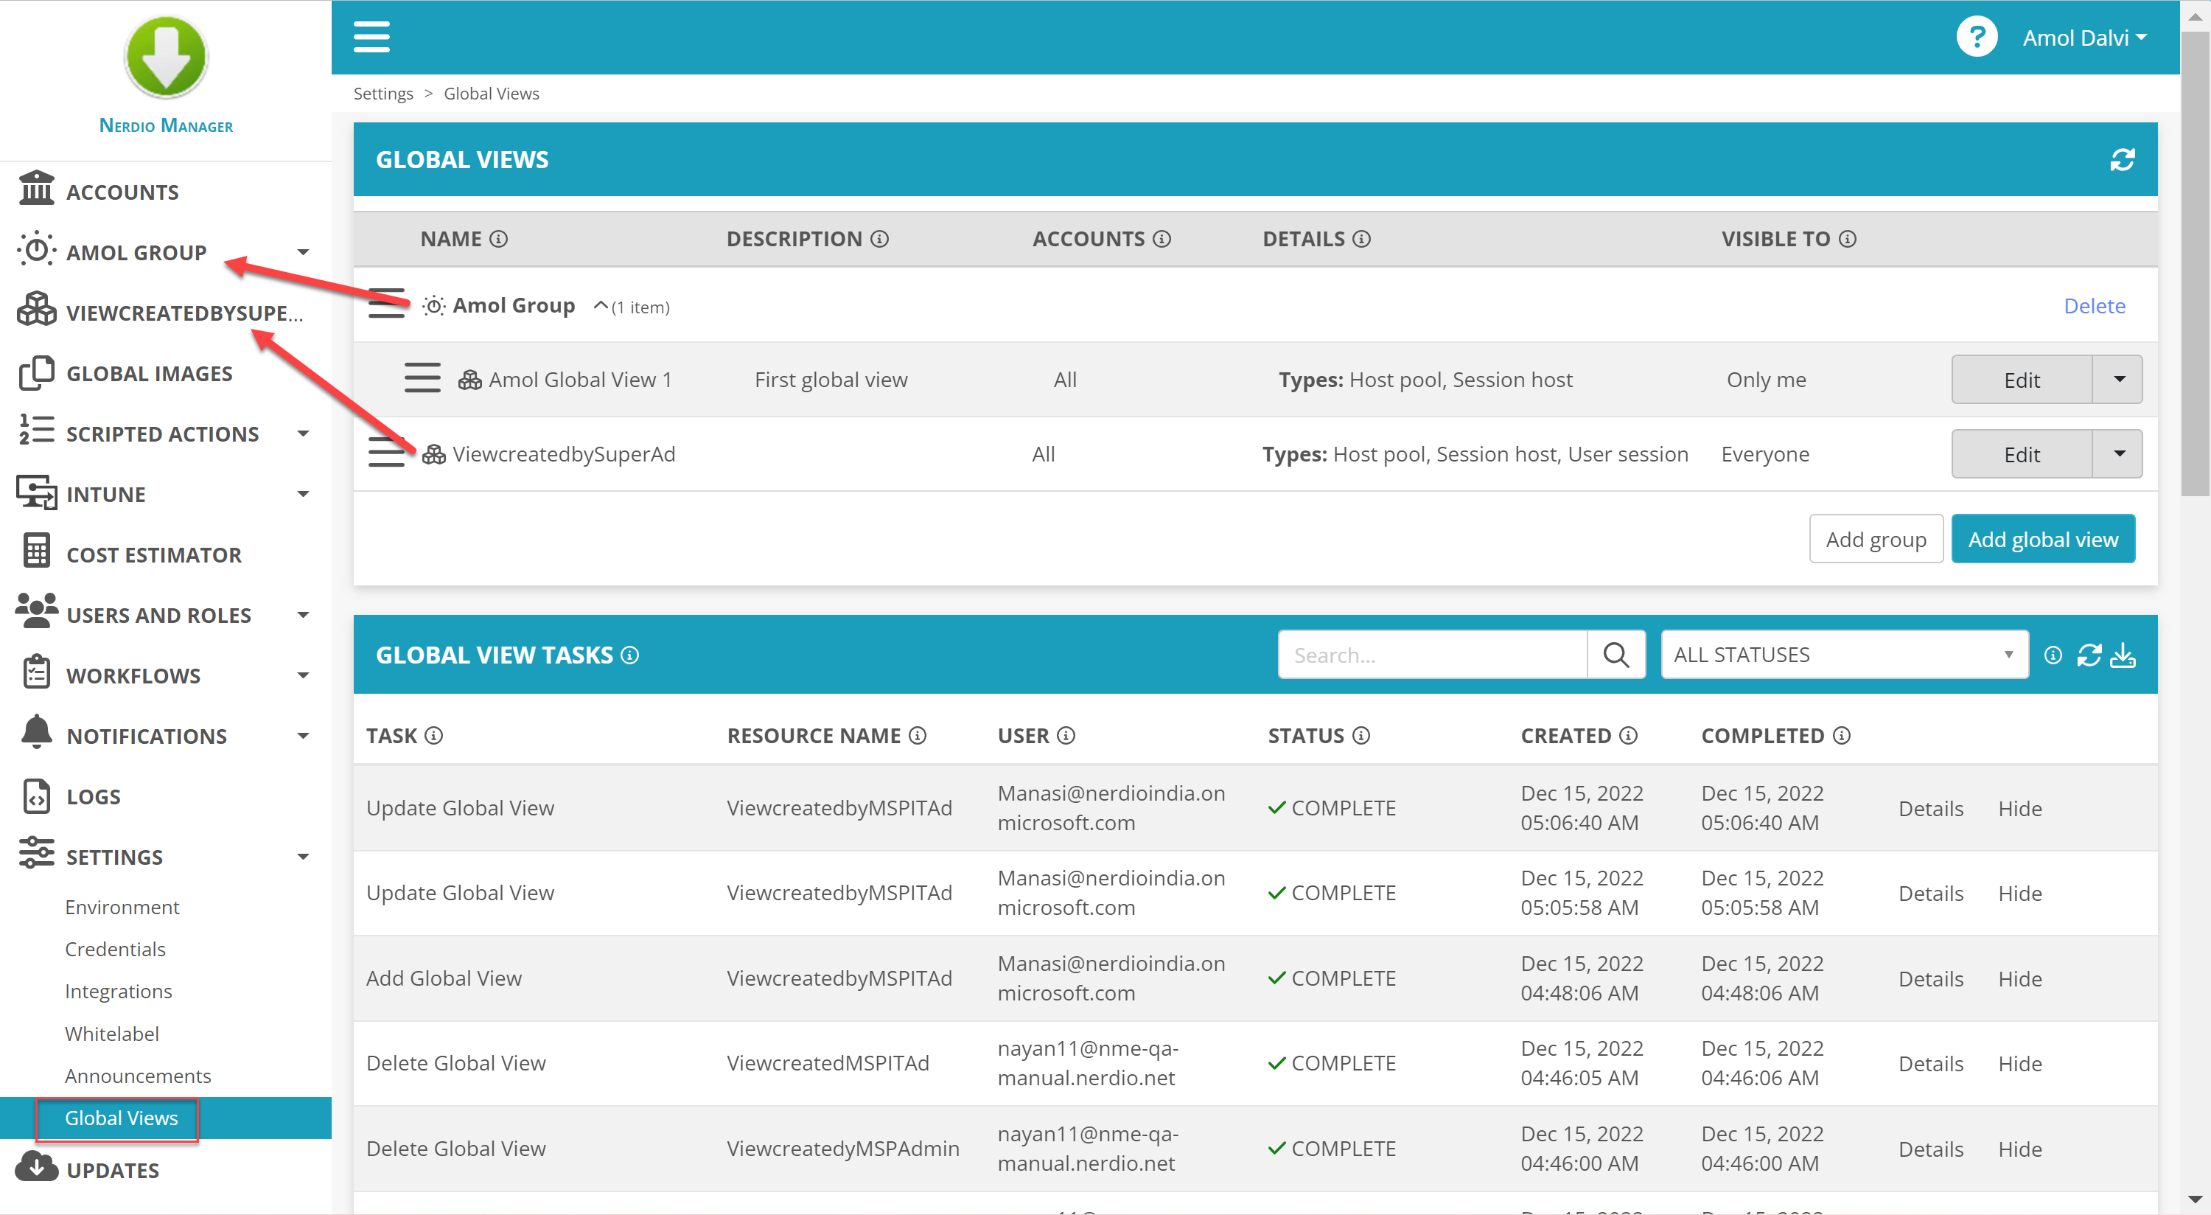Click the Add global view button
The image size is (2211, 1215).
pyautogui.click(x=2042, y=539)
